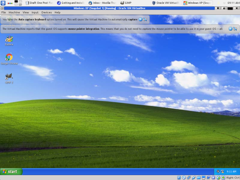Switch to Inbox - Mozilla Thunderbird task
The image size is (240, 180).
coord(103,3)
